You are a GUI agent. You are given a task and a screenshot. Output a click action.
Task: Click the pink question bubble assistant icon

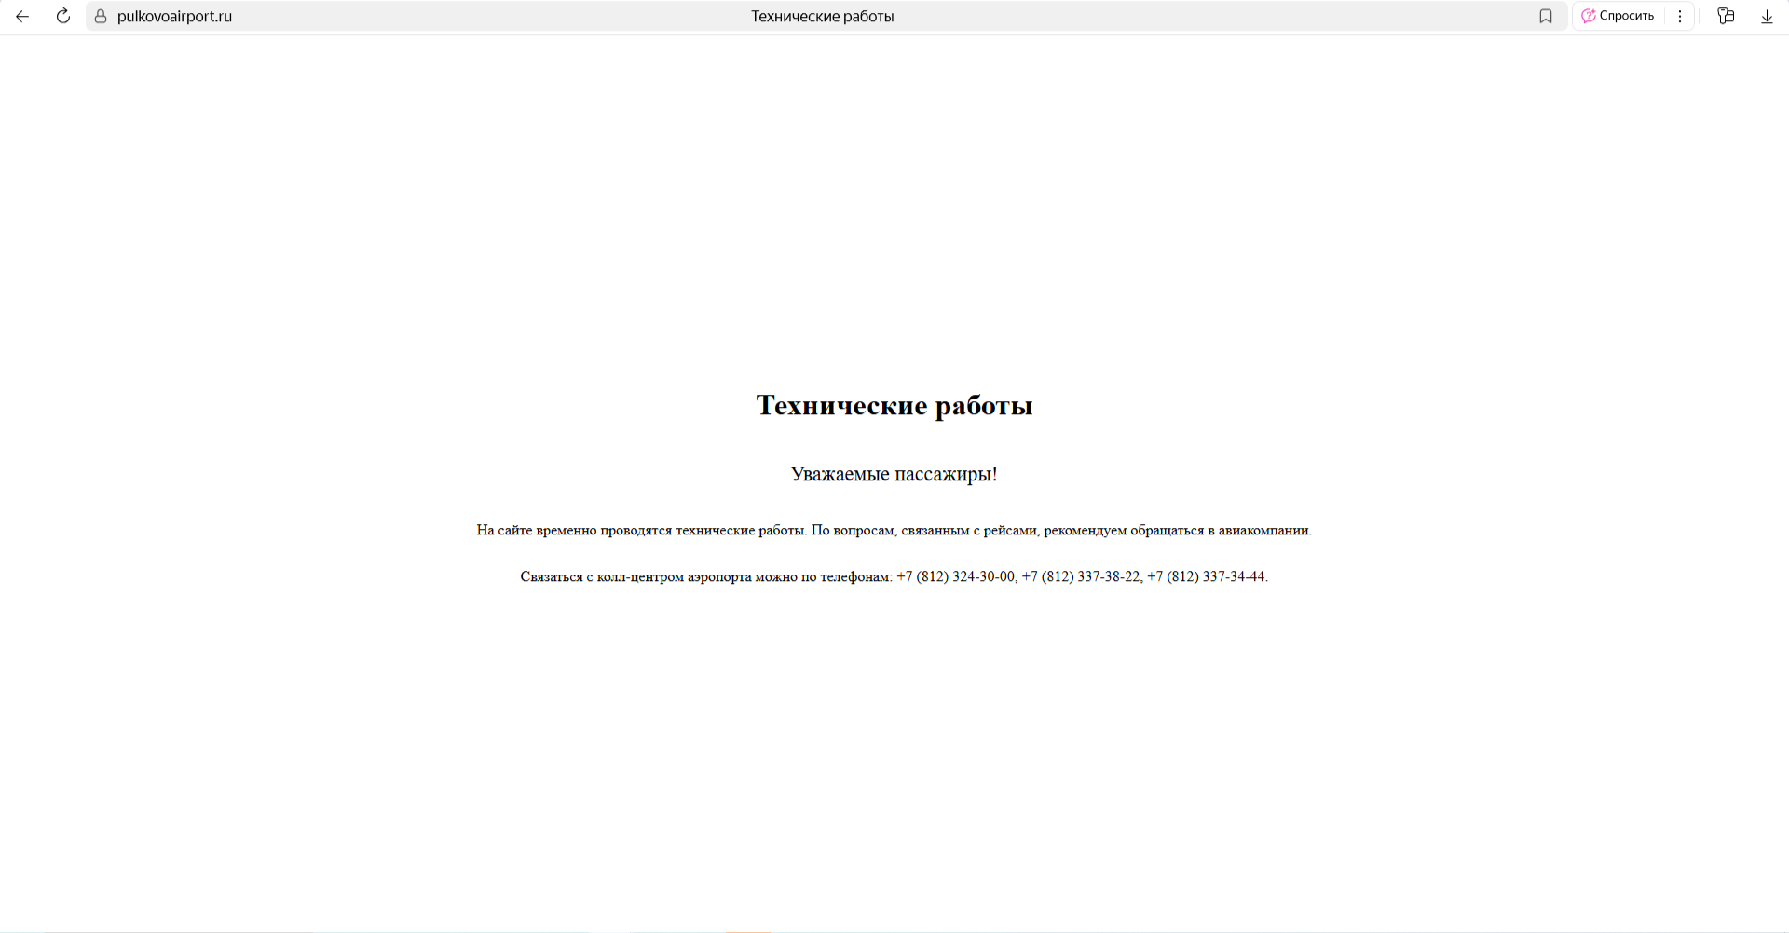[1588, 16]
